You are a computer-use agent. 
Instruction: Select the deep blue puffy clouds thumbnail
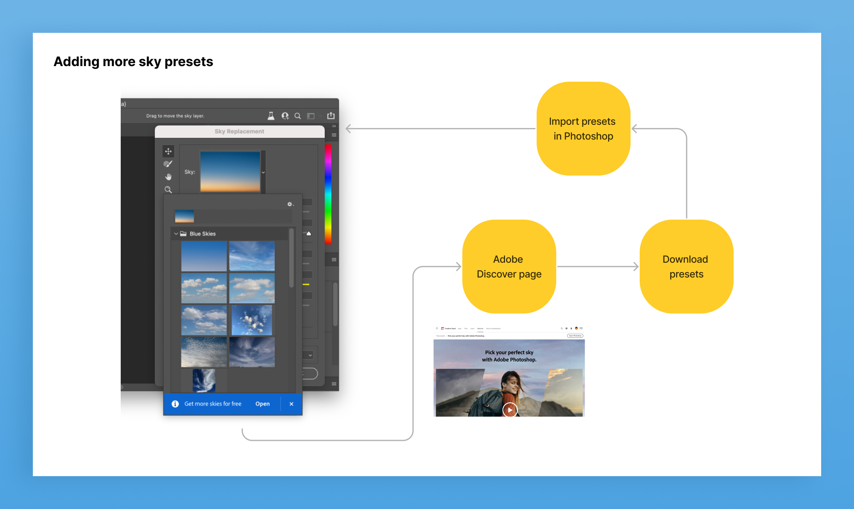point(252,320)
